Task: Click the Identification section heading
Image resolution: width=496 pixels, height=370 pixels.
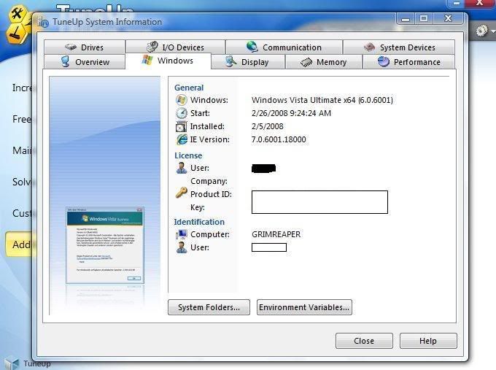Action: point(199,222)
